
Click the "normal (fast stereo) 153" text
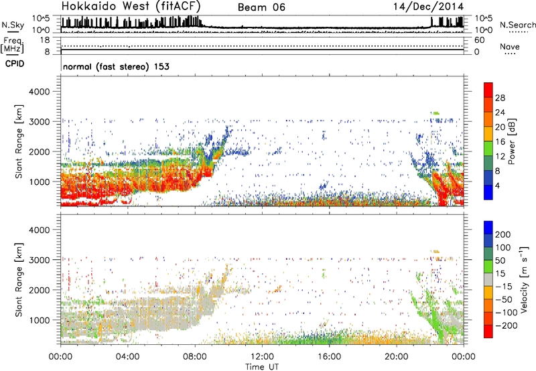pyautogui.click(x=116, y=66)
